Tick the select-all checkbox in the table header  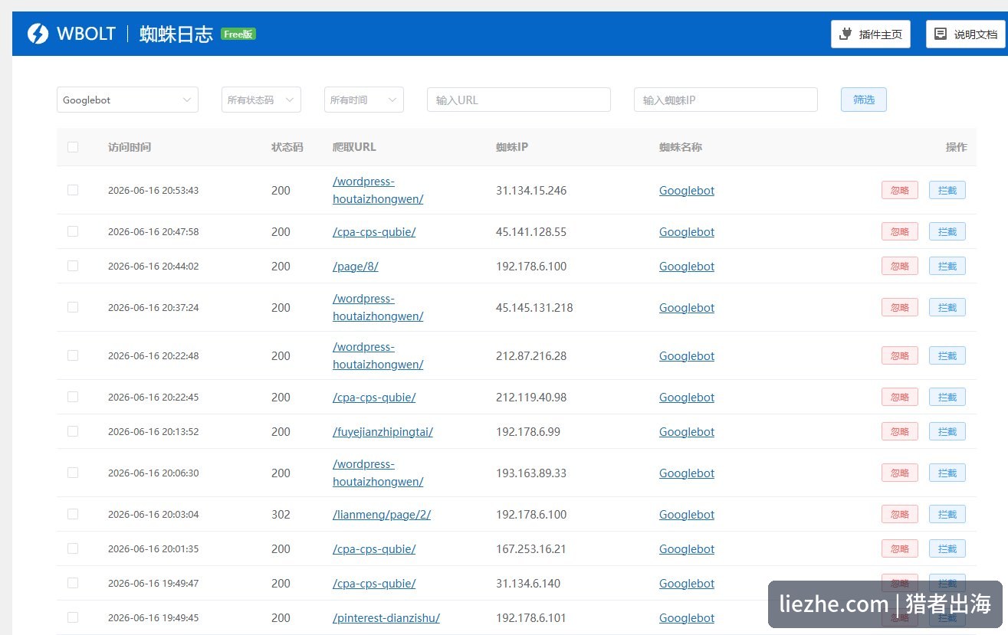(x=73, y=147)
